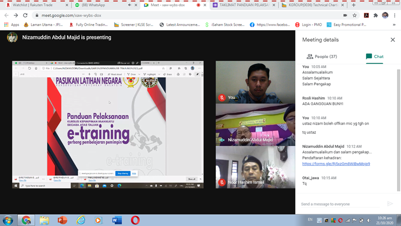Open Opera from the taskbar
This screenshot has width=401, height=226.
135,220
